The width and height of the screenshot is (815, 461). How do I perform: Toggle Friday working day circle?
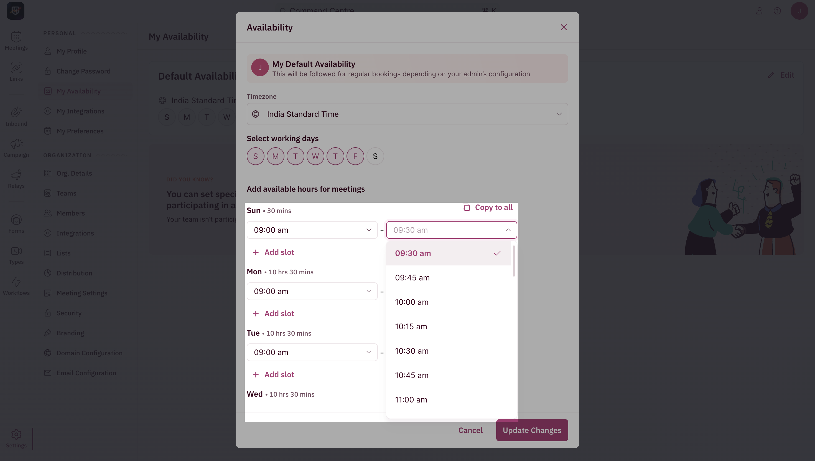(355, 156)
